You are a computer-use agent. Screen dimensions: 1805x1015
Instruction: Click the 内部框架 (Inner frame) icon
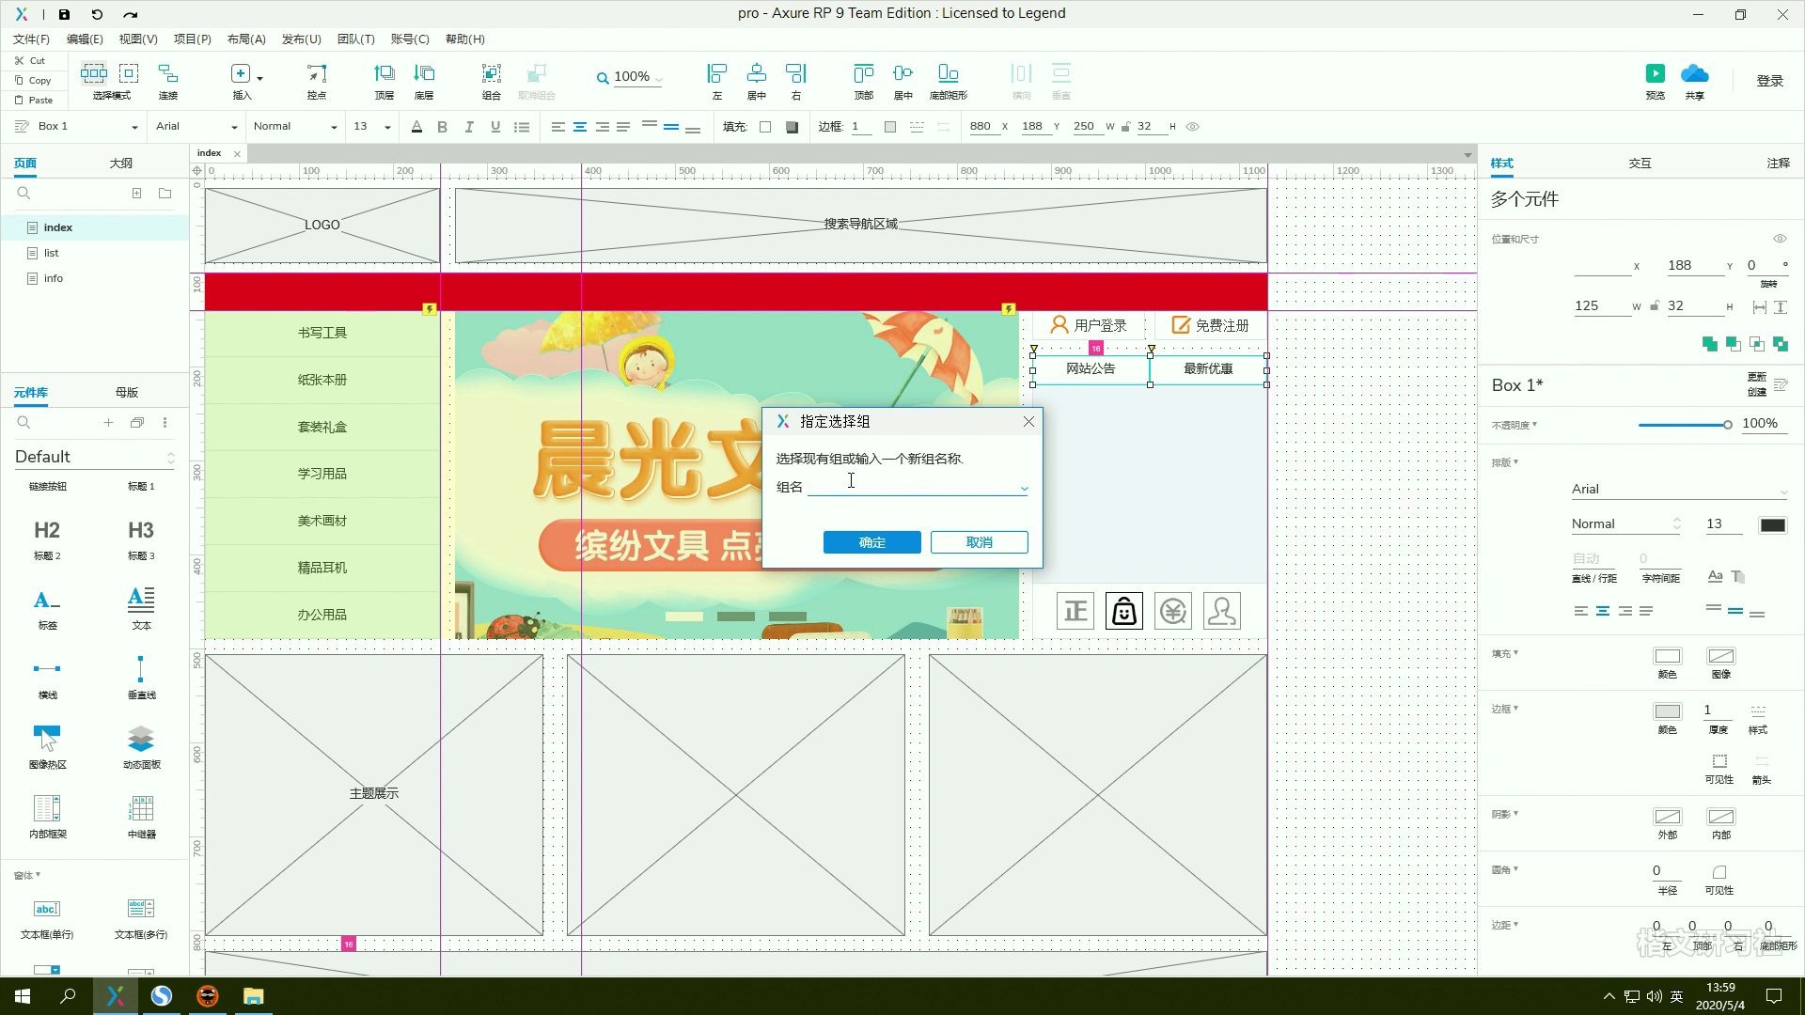[47, 806]
